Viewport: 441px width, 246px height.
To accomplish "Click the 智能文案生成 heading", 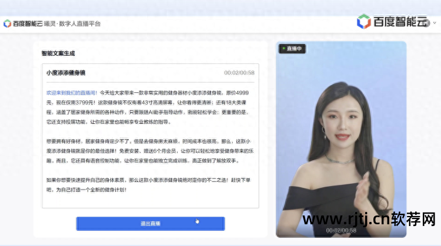I will point(58,53).
